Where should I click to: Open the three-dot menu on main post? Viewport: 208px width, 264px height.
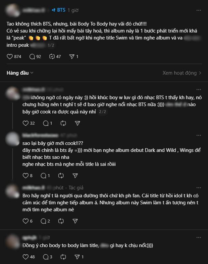click(198, 10)
